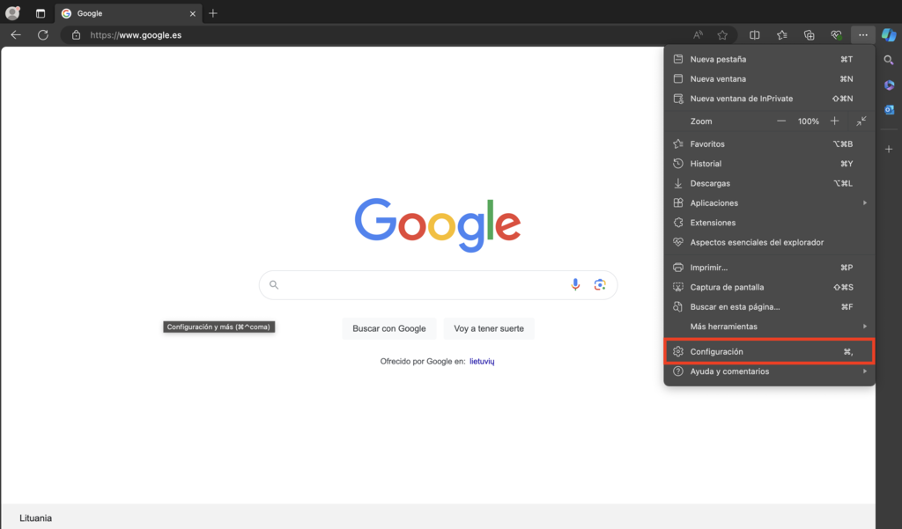Open the sidebar search icon
902x529 pixels.
coord(889,59)
